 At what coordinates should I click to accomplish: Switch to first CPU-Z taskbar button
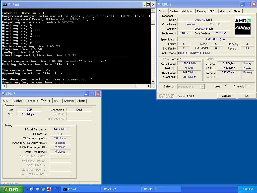click(x=121, y=189)
